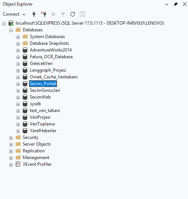The image size is (188, 199).
Task: Select the Fatura_OCR_Database label
Action: tap(51, 57)
